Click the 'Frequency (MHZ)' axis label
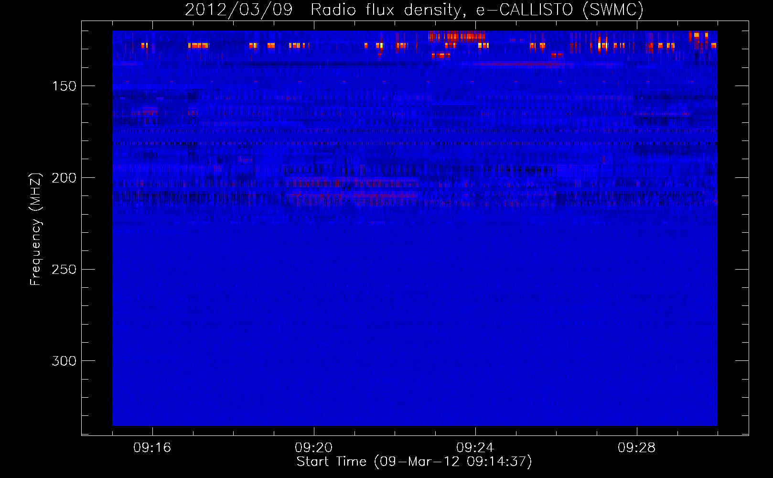 coord(36,229)
